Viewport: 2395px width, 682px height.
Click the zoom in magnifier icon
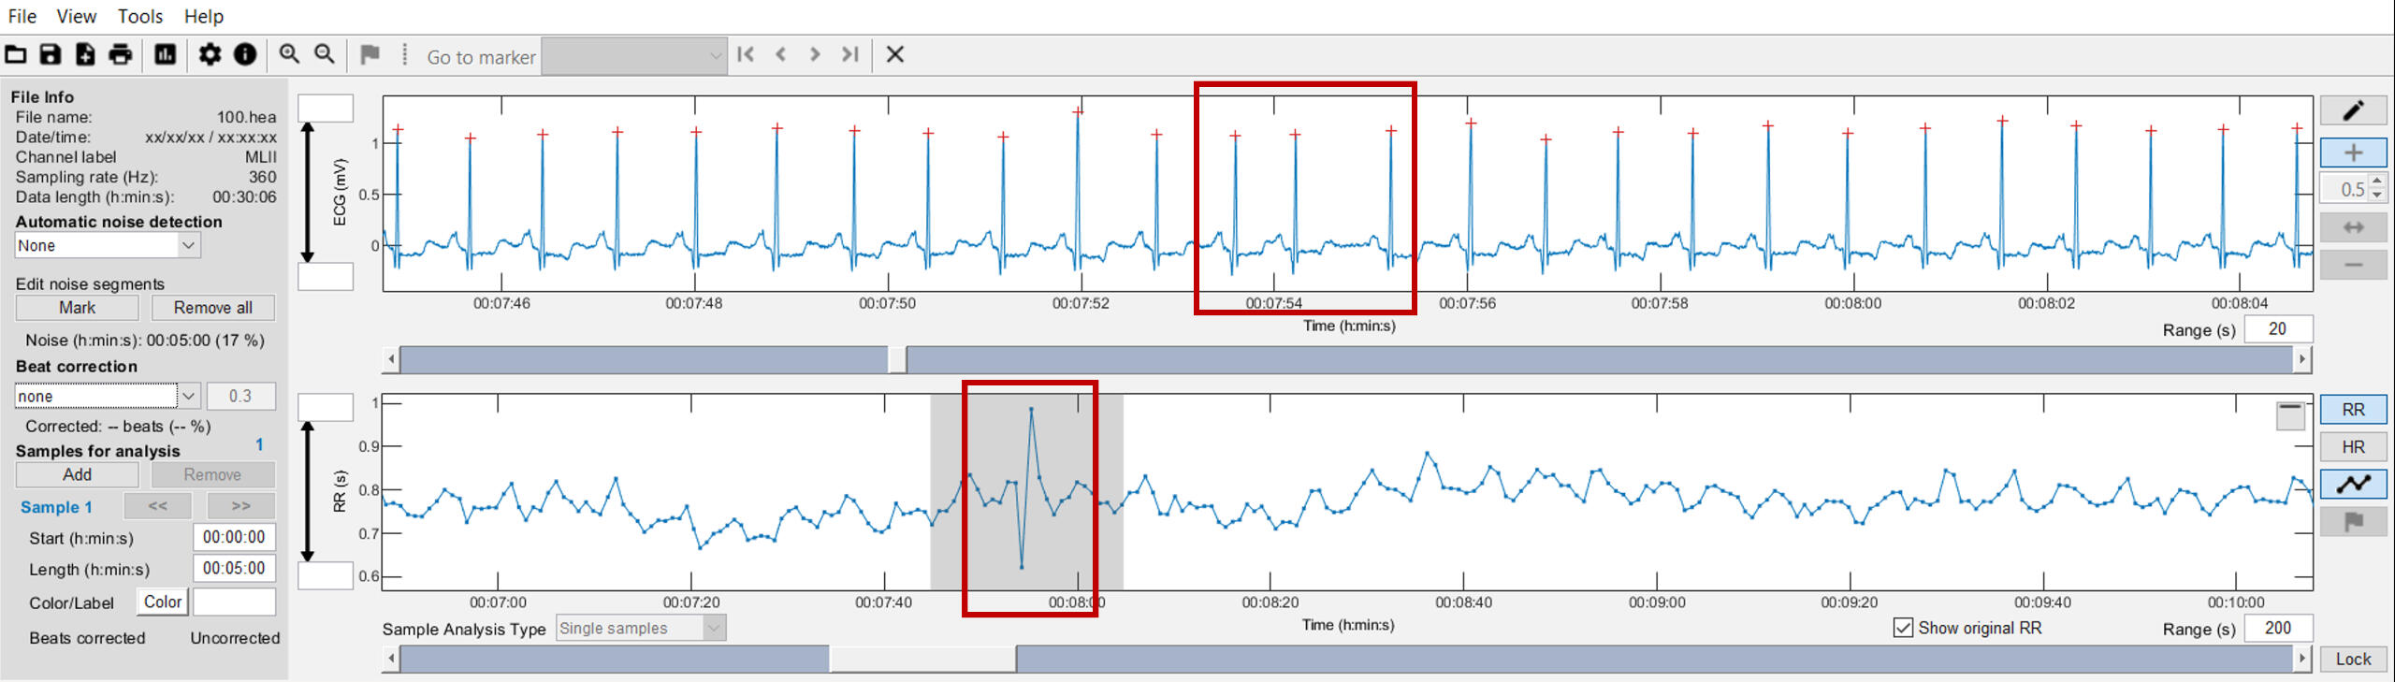pos(289,55)
